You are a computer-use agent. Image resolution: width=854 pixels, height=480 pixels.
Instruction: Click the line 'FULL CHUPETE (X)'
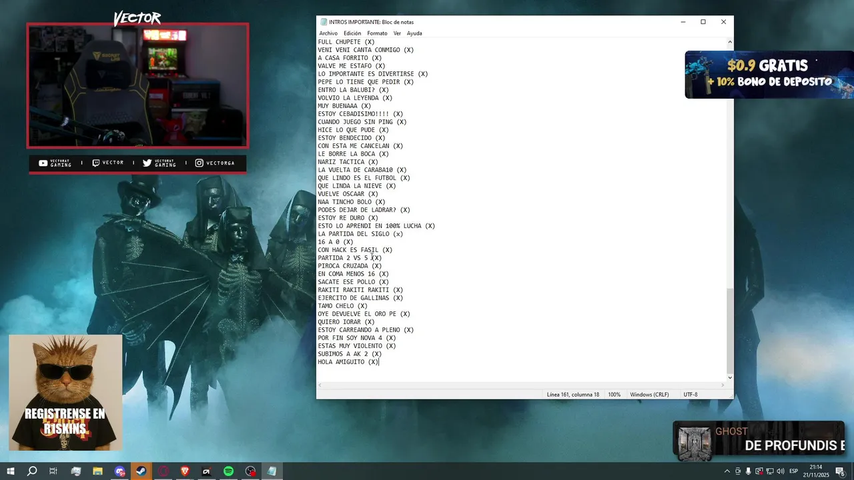click(346, 42)
